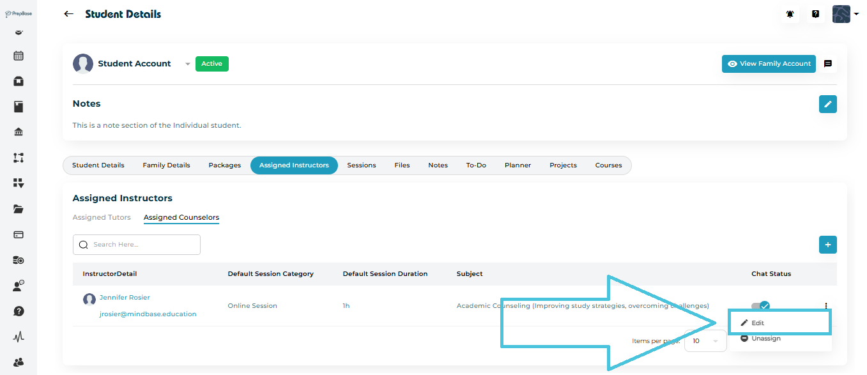The width and height of the screenshot is (867, 375).
Task: Click the back arrow beside Student Details
Action: tap(69, 14)
